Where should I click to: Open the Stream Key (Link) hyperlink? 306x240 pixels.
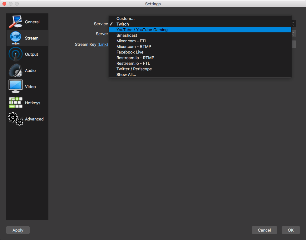[x=103, y=44]
